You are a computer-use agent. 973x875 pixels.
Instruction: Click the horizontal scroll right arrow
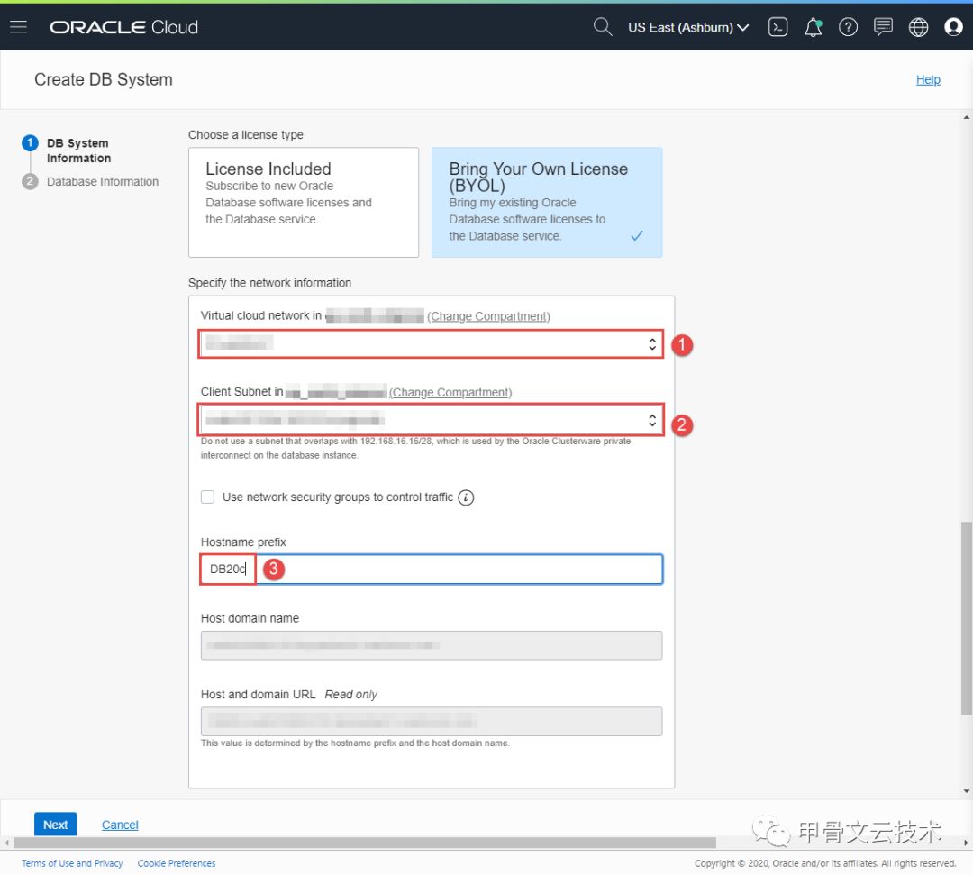[966, 843]
